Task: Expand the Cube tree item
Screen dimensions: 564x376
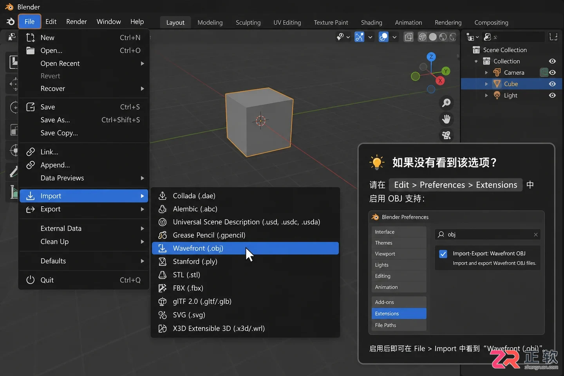Action: (x=486, y=84)
